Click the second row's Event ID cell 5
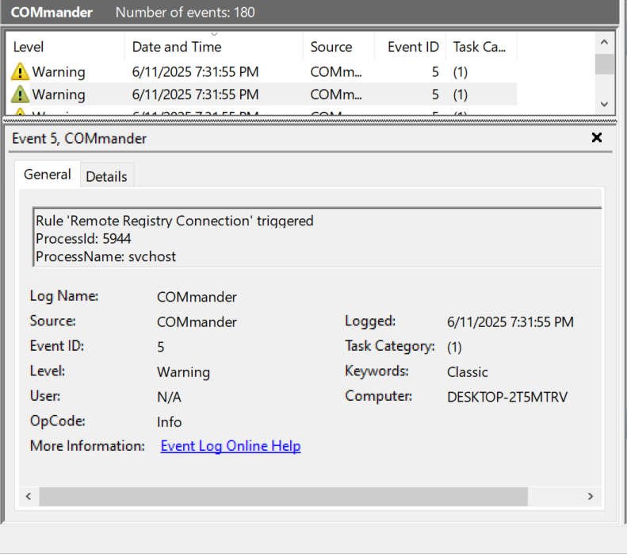627x554 pixels. pyautogui.click(x=435, y=94)
